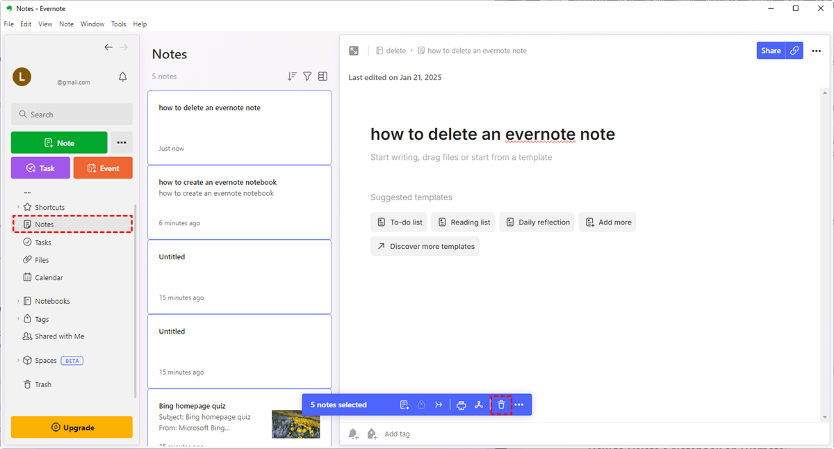Click Add more templates
834x449 pixels.
(x=607, y=222)
